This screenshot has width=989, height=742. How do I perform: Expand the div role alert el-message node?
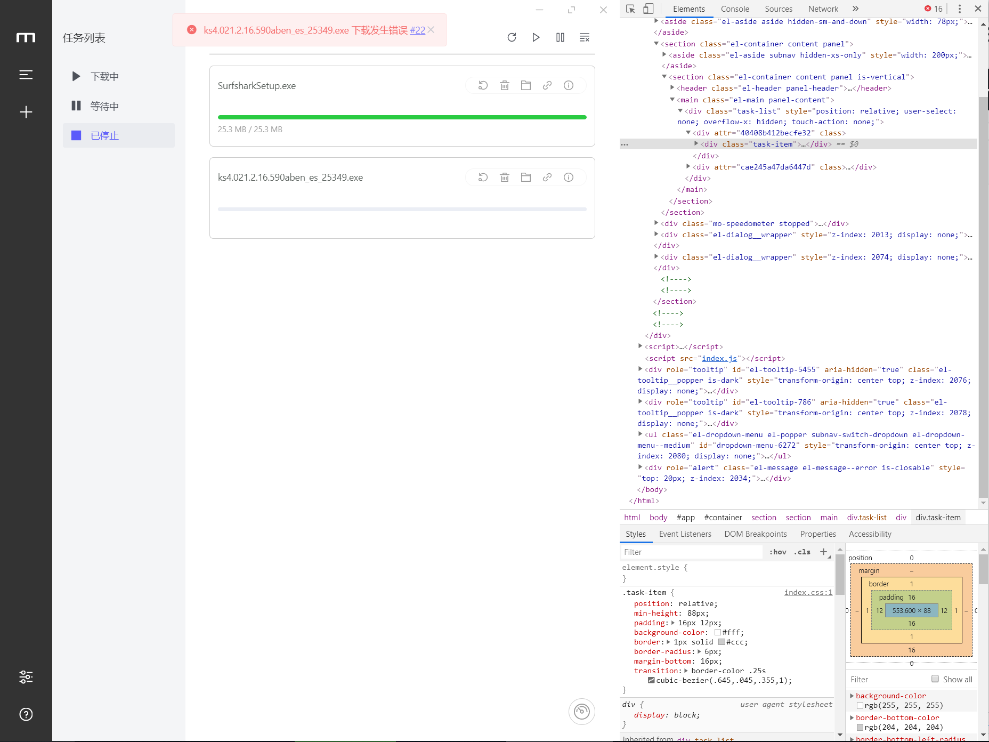coord(641,467)
